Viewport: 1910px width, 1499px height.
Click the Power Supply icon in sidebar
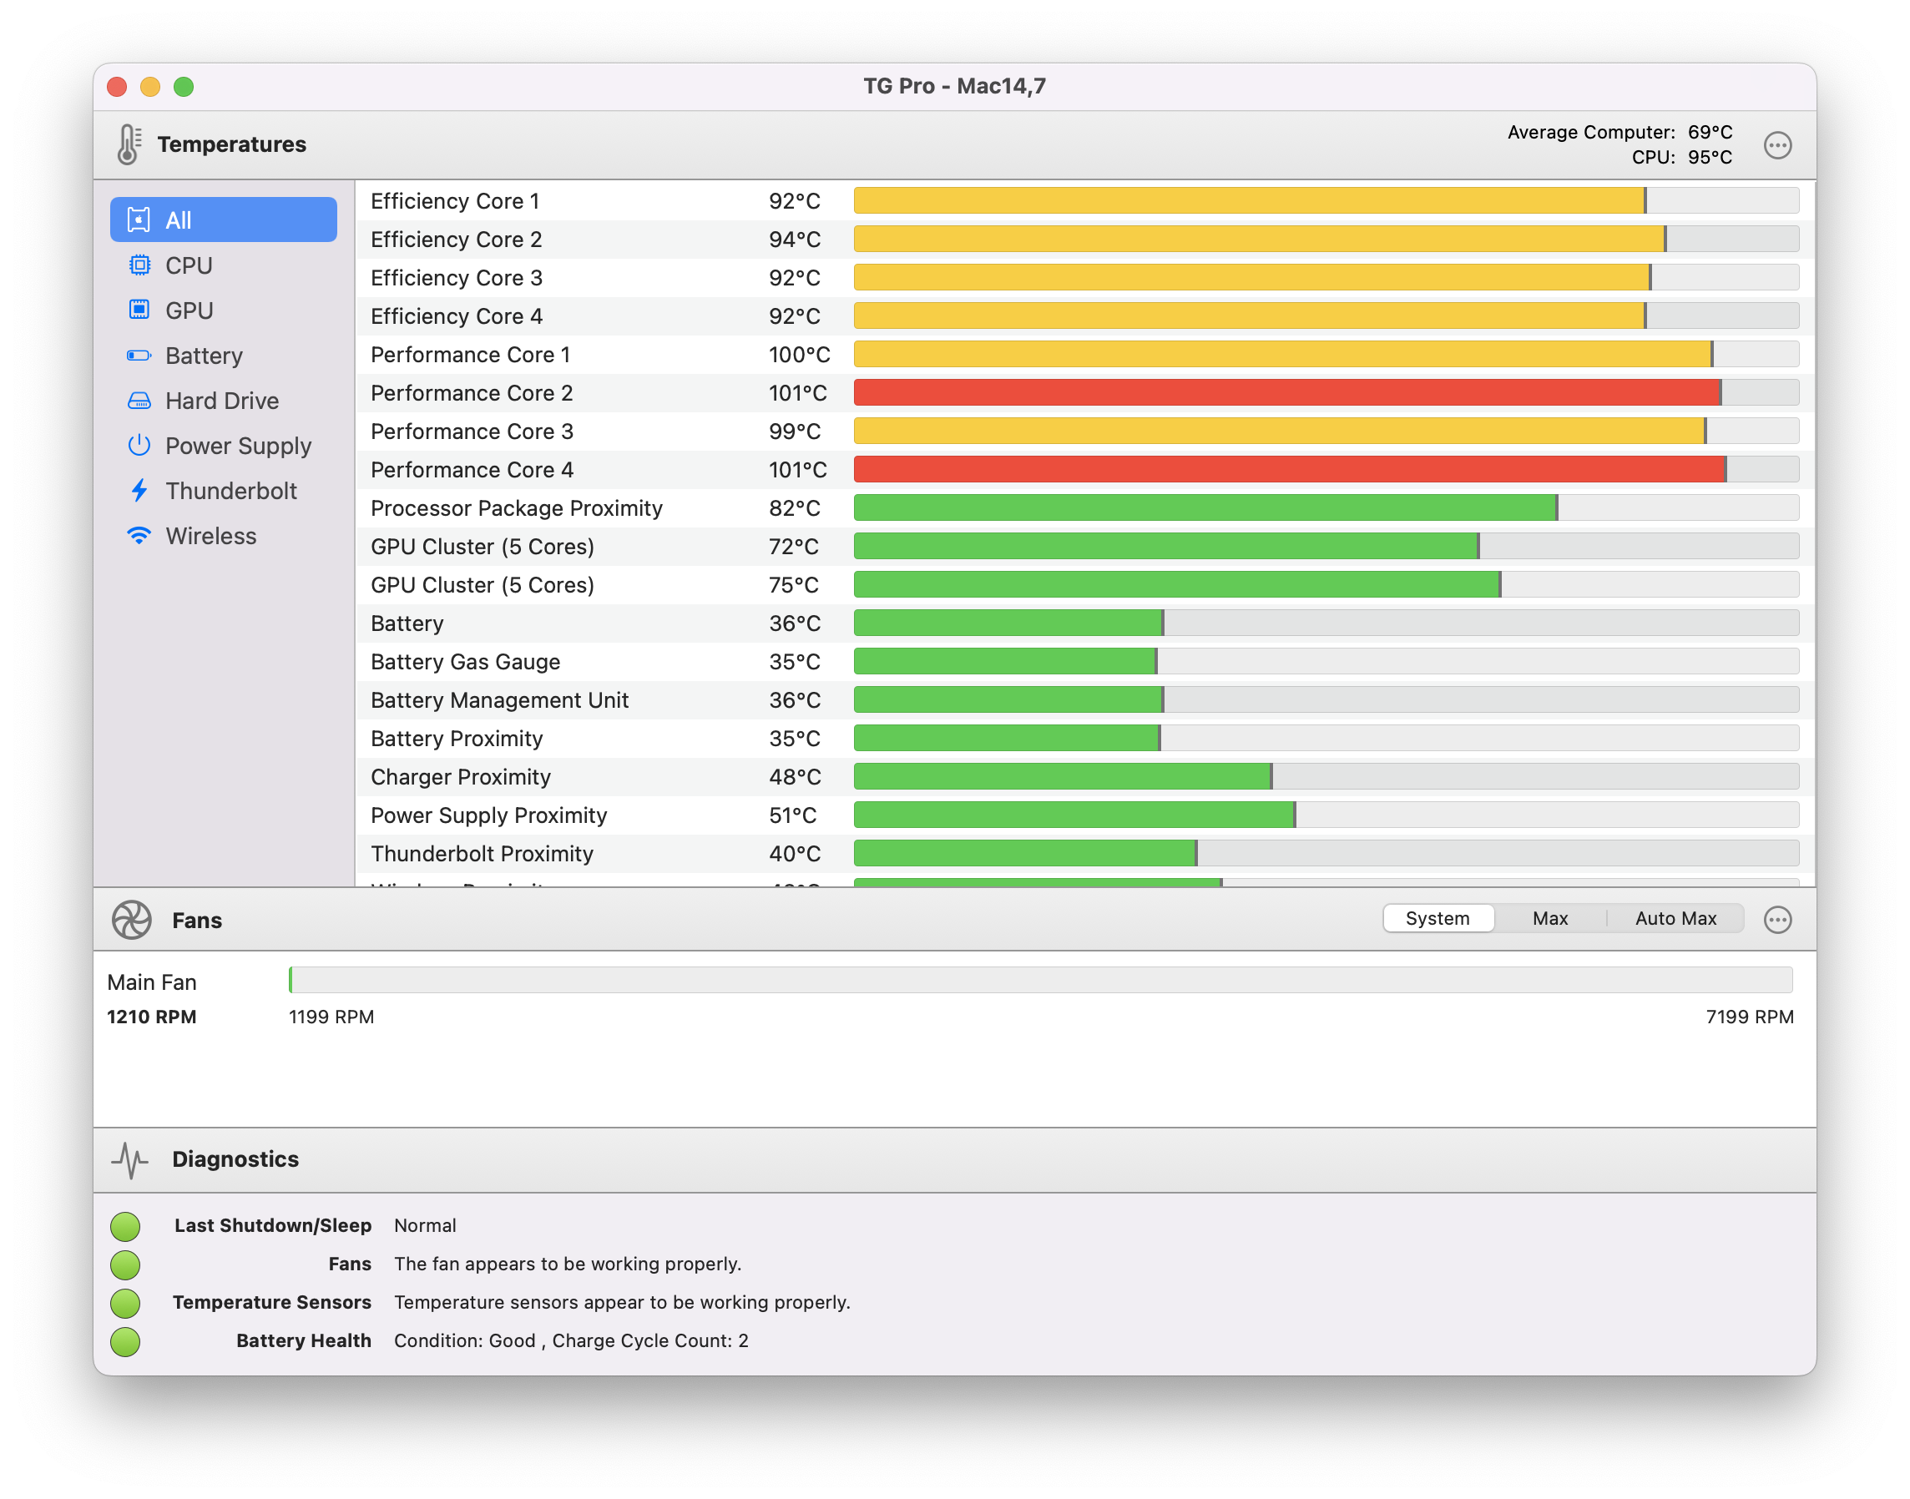tap(139, 445)
